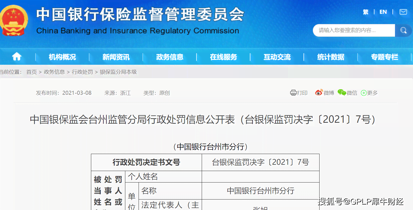Go to 银保监分局本级 in breadcrumb

(118, 72)
